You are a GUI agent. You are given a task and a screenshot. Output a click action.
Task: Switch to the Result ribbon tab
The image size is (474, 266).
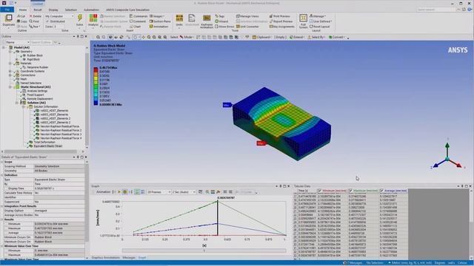point(38,10)
